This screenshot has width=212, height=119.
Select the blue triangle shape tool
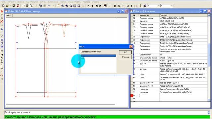coord(2,40)
